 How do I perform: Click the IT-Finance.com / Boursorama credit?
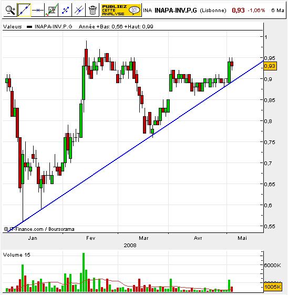tap(39, 229)
